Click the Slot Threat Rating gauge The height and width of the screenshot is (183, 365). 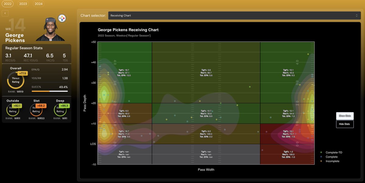tap(36, 110)
